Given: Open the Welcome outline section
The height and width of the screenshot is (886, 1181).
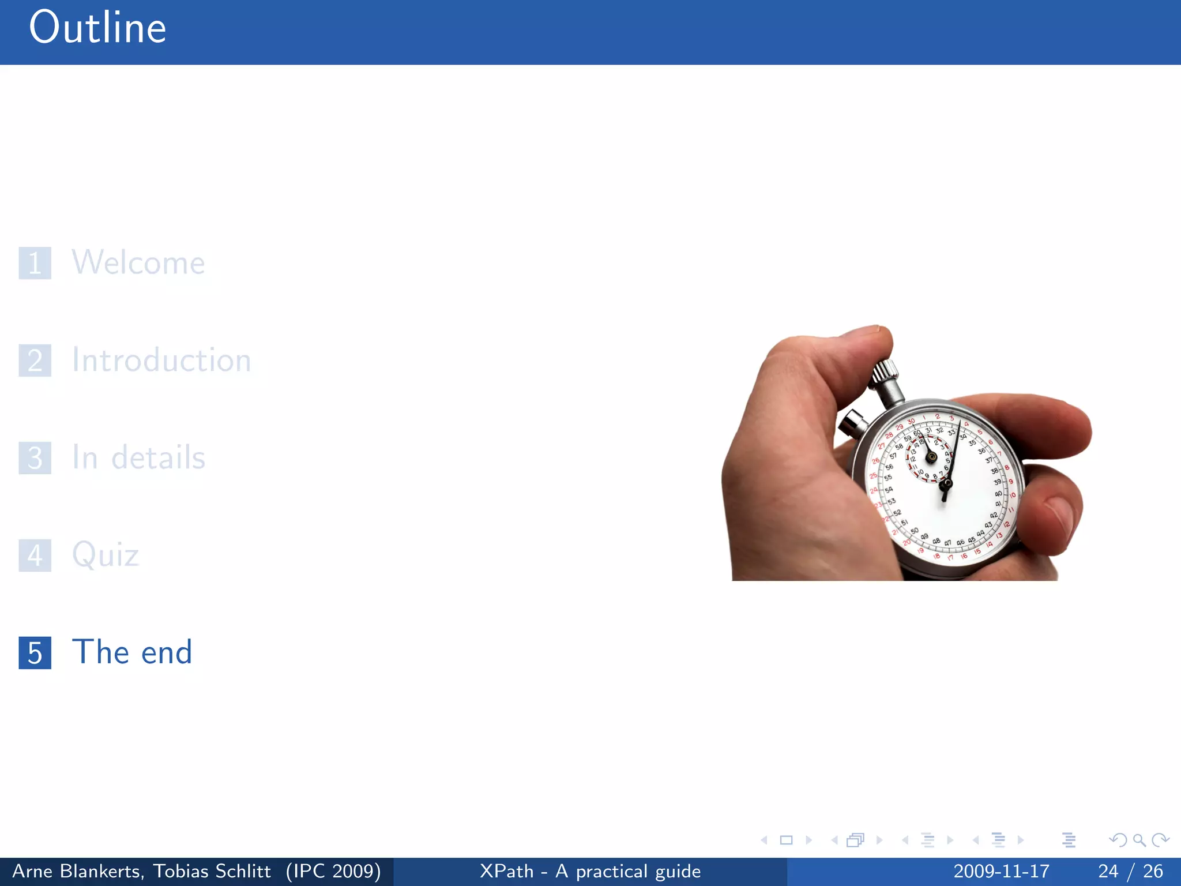Looking at the screenshot, I should click(138, 263).
